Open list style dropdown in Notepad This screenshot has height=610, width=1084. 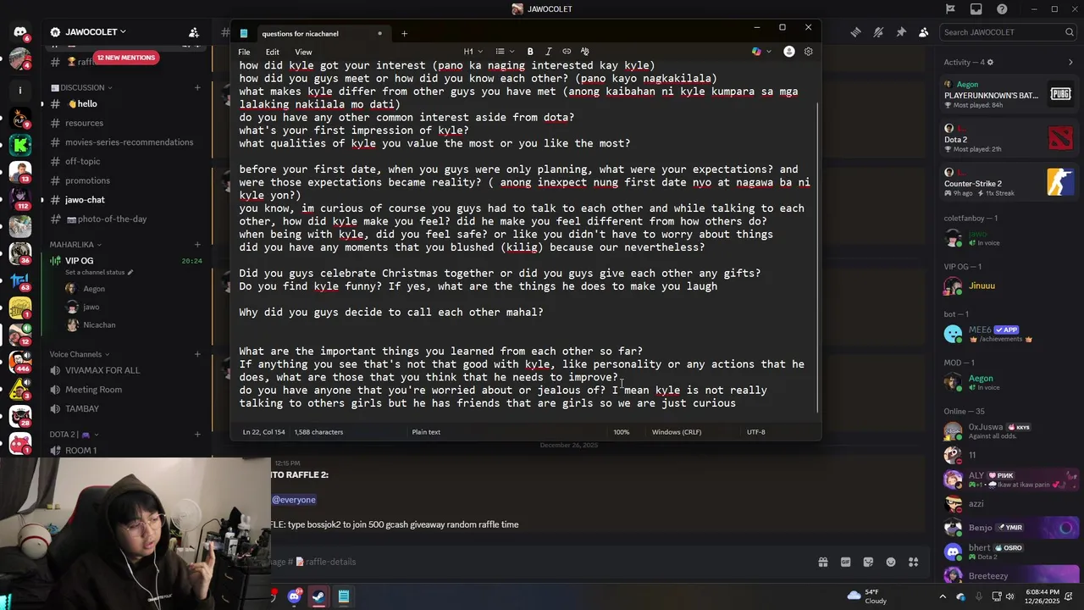pos(503,52)
